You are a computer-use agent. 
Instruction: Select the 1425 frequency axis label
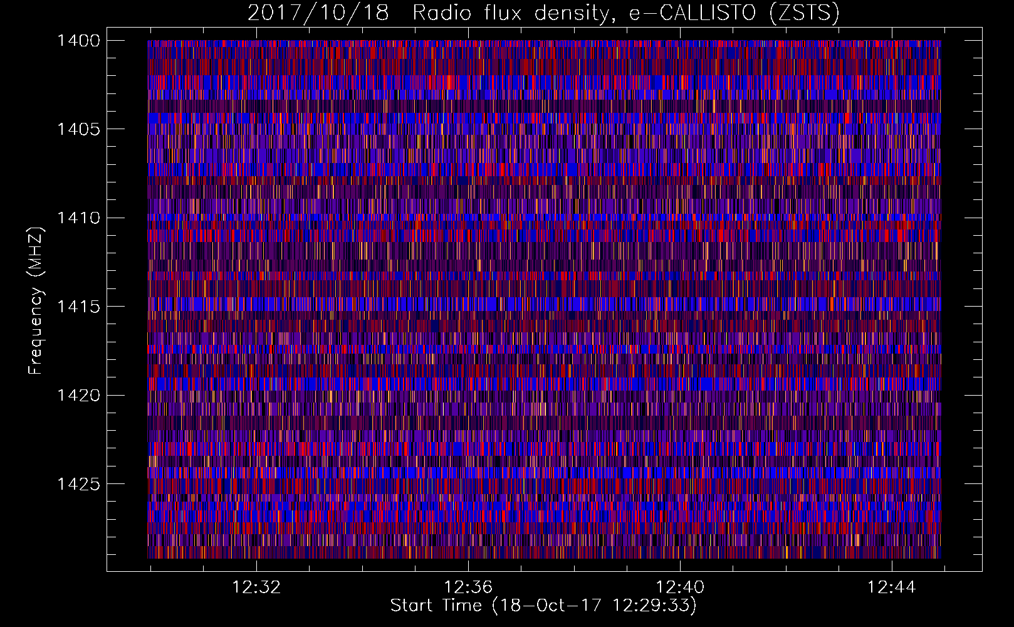click(78, 484)
